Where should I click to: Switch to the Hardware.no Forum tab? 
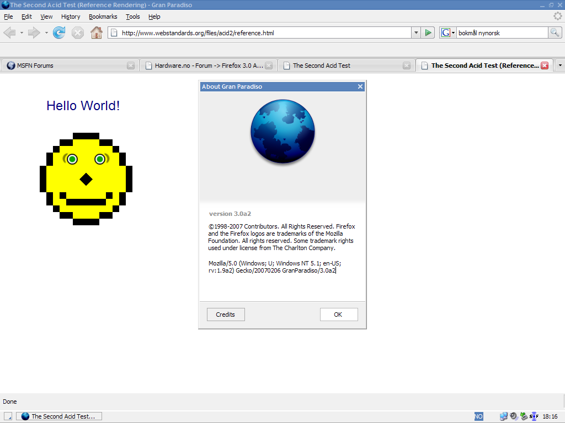pos(209,66)
